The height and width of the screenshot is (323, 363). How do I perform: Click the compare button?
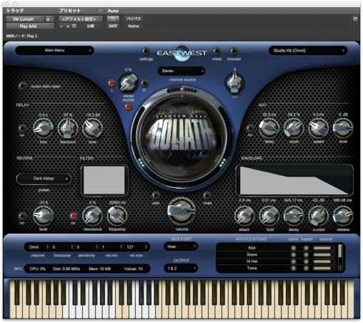click(91, 26)
